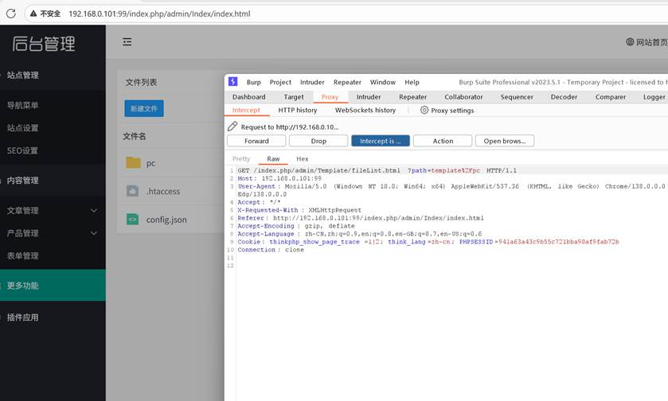
Task: Open the Window menu in Burp
Action: tap(382, 82)
